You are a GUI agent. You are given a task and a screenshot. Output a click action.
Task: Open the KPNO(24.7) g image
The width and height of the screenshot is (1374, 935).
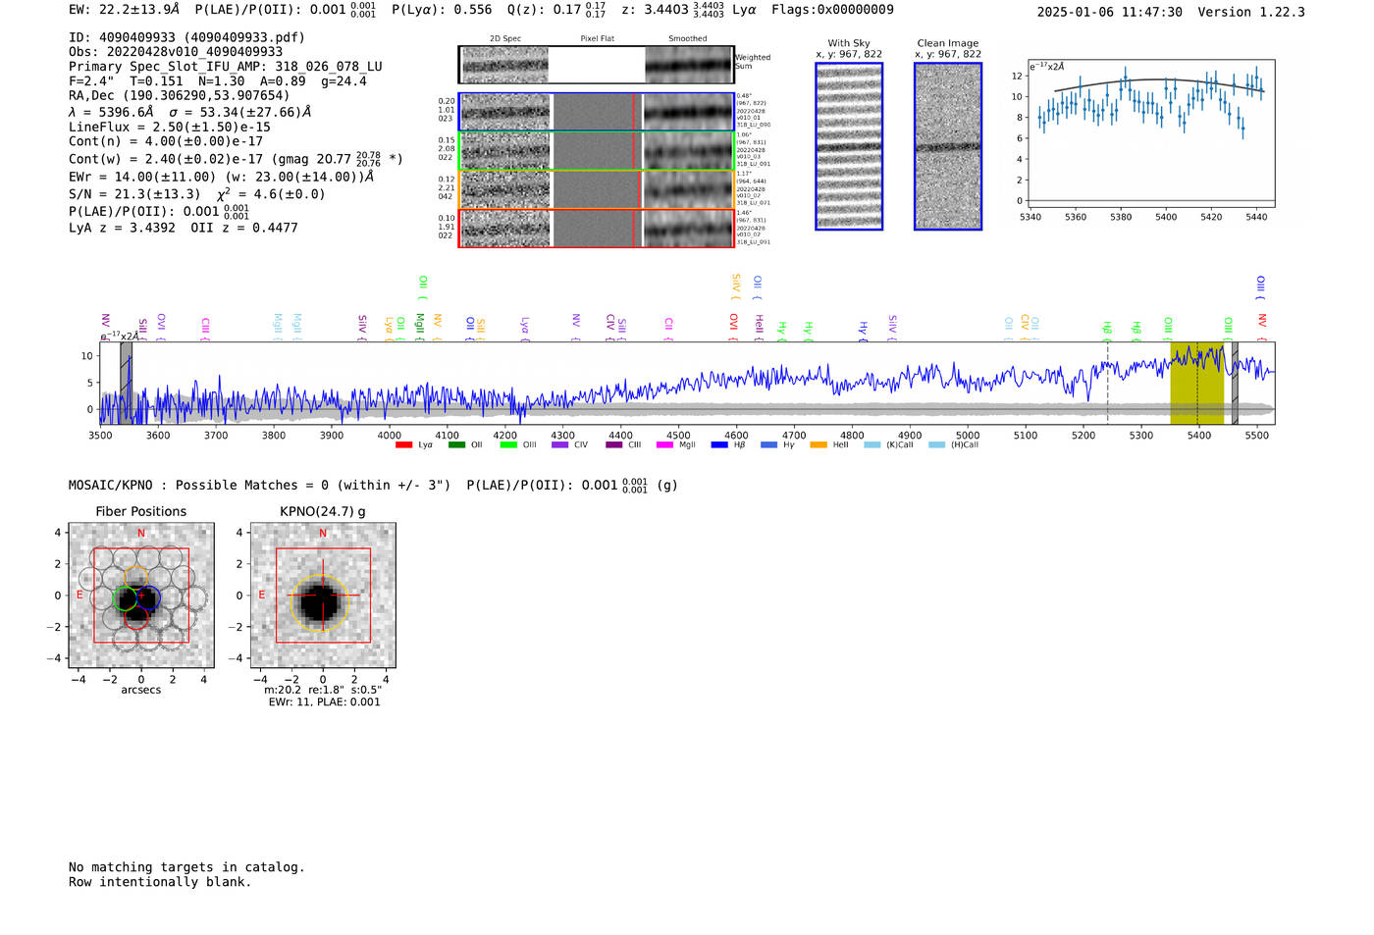point(323,596)
